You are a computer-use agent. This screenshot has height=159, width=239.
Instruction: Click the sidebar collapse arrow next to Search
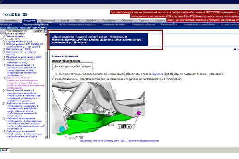pos(45,31)
